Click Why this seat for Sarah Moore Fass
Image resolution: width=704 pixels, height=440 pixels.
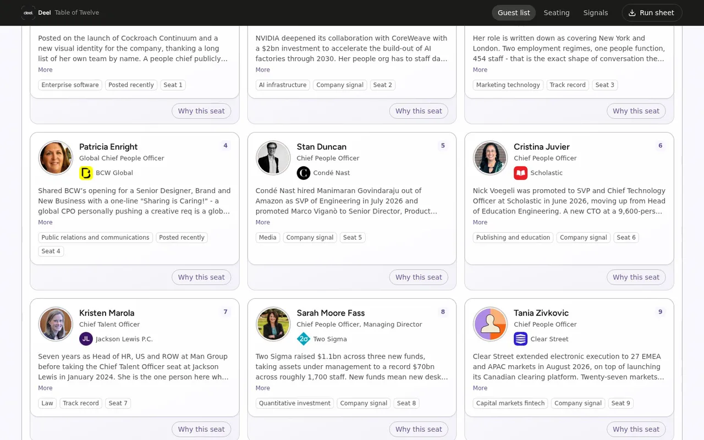pos(419,429)
